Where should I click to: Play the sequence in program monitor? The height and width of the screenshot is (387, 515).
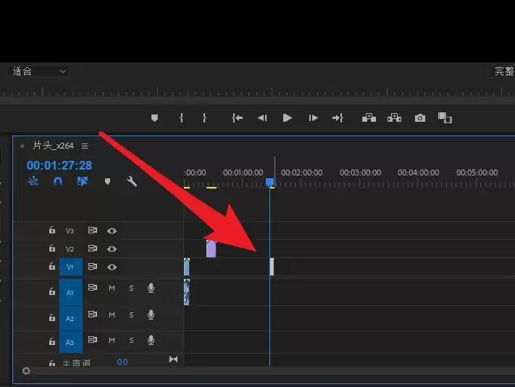tap(288, 118)
